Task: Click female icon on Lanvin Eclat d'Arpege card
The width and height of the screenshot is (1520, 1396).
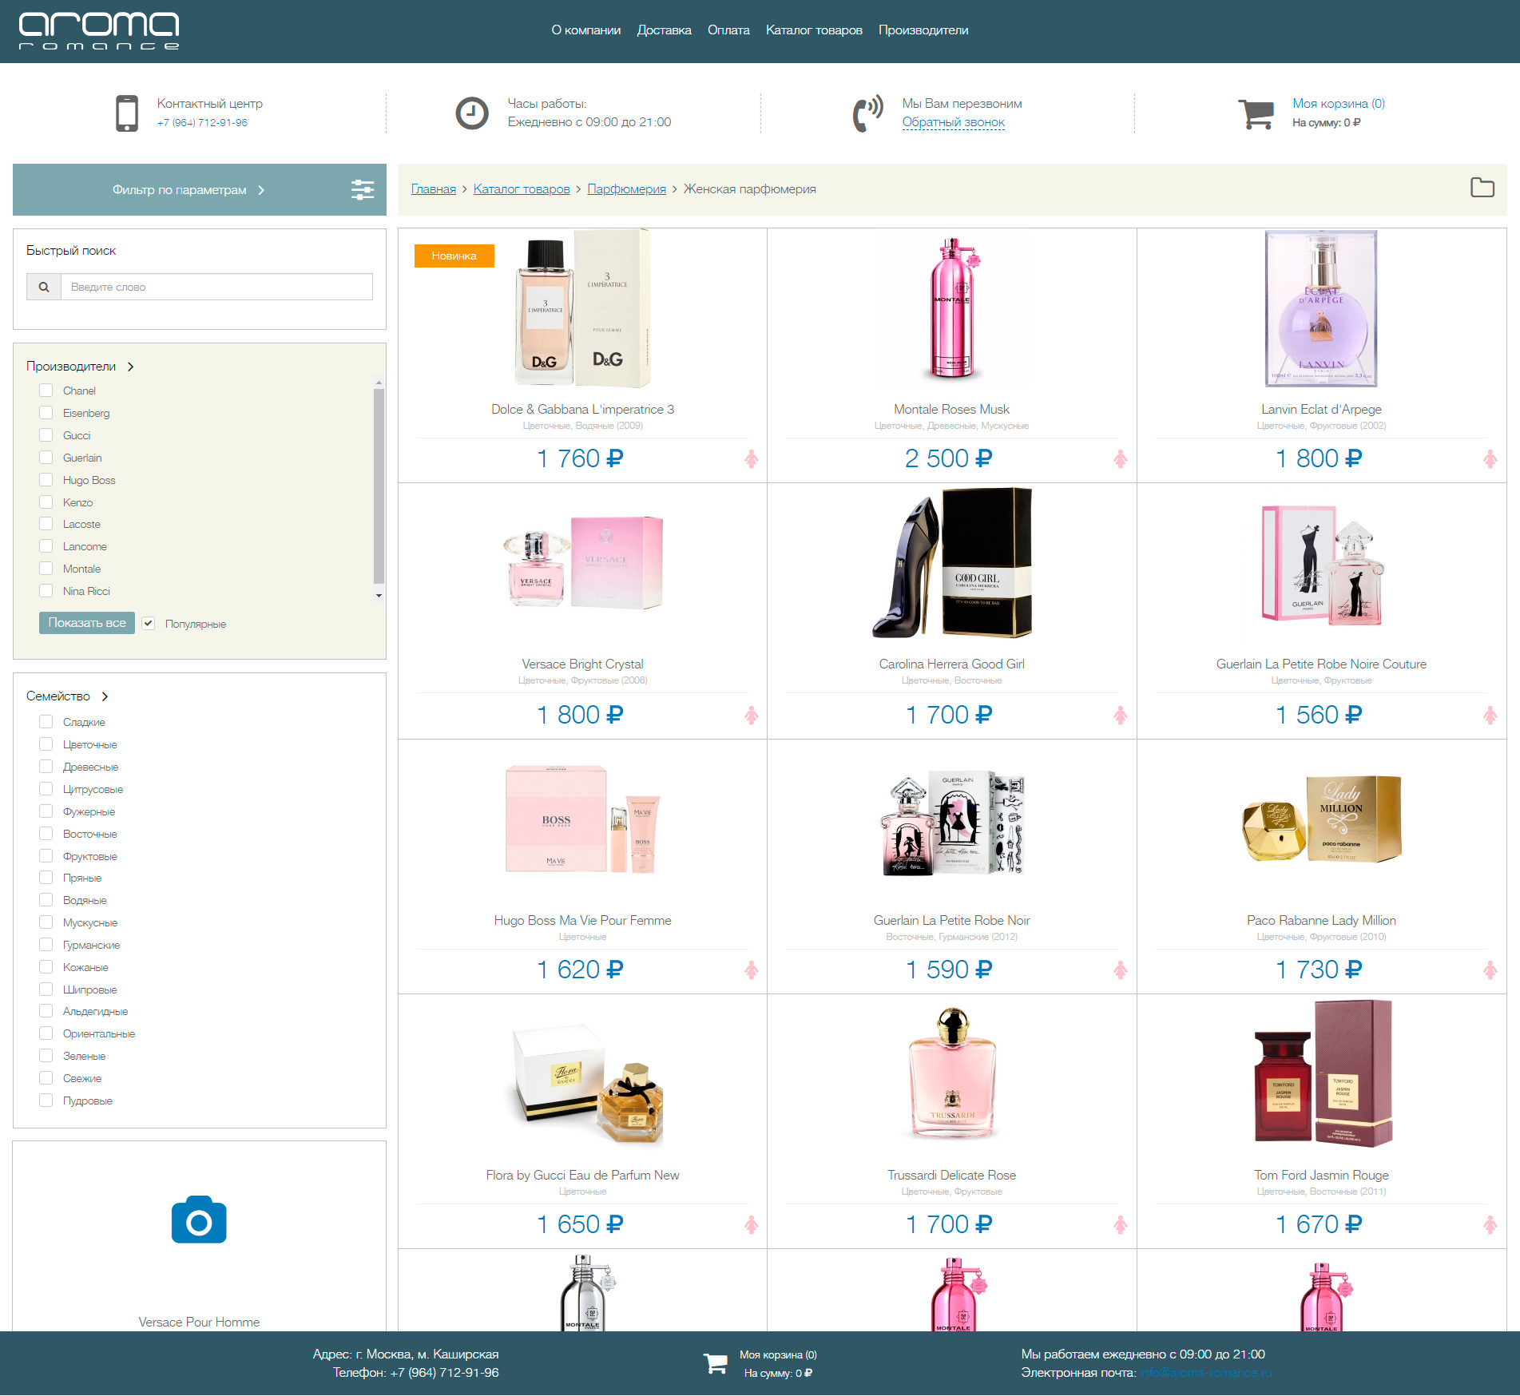Action: pyautogui.click(x=1490, y=459)
